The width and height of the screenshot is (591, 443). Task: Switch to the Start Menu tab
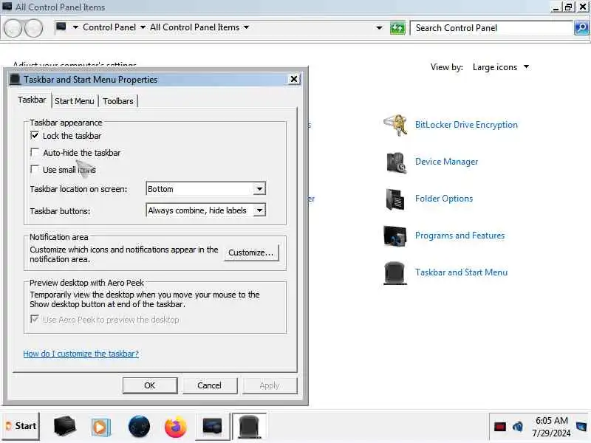(x=75, y=101)
